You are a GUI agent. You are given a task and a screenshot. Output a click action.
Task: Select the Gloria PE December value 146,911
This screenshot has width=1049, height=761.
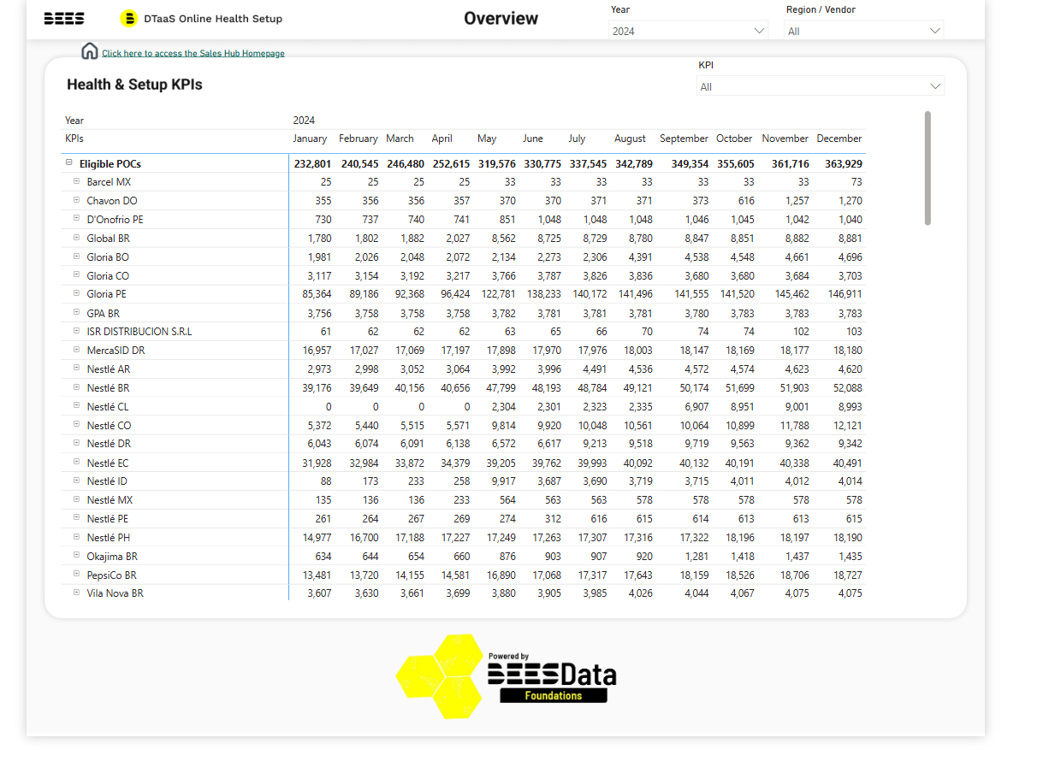click(x=844, y=294)
